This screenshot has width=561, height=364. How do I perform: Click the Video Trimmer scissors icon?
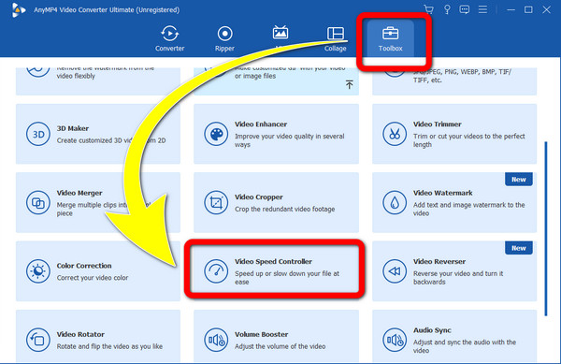point(395,134)
